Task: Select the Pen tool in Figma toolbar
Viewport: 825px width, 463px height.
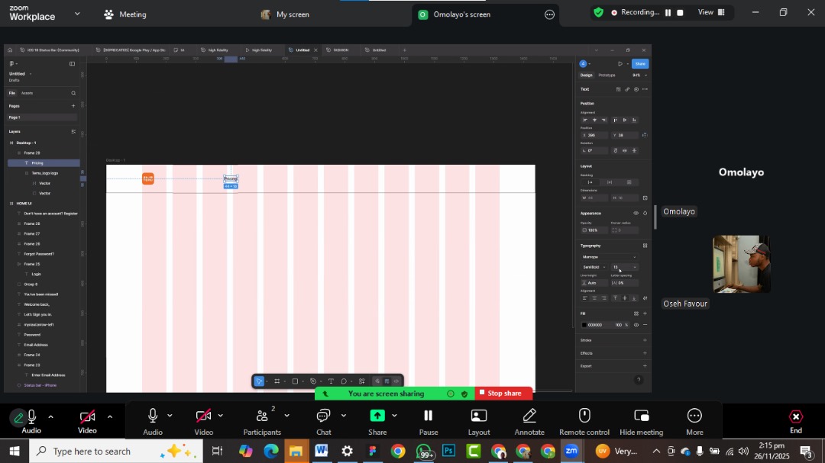Action: coord(313,381)
